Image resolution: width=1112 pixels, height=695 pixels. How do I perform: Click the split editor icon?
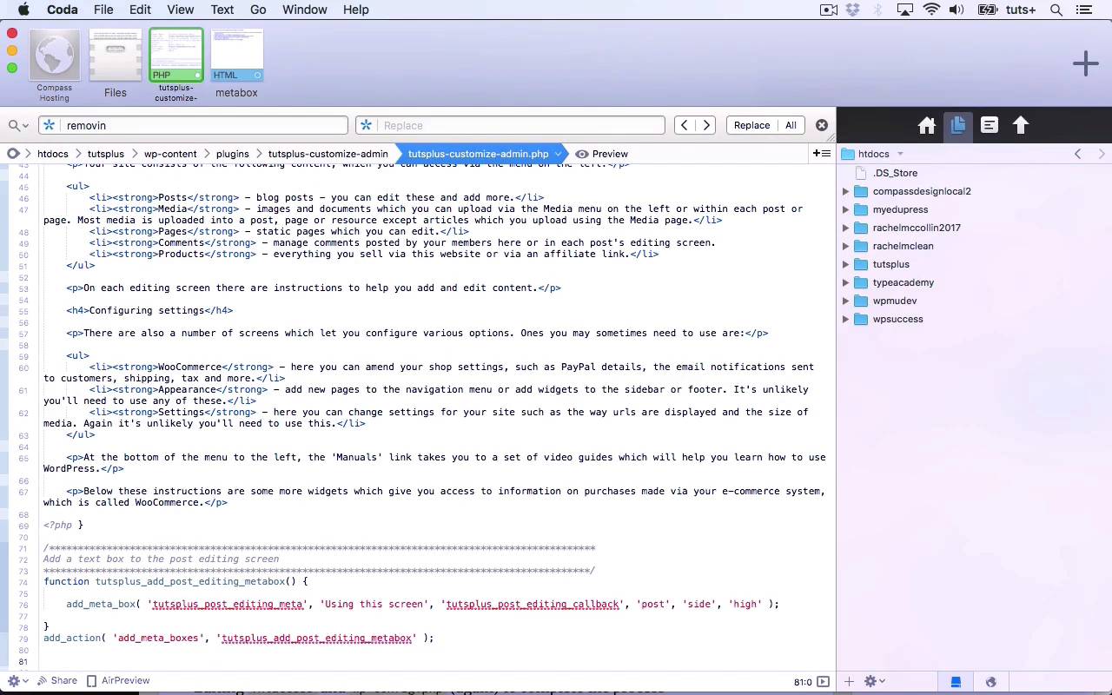click(x=821, y=154)
